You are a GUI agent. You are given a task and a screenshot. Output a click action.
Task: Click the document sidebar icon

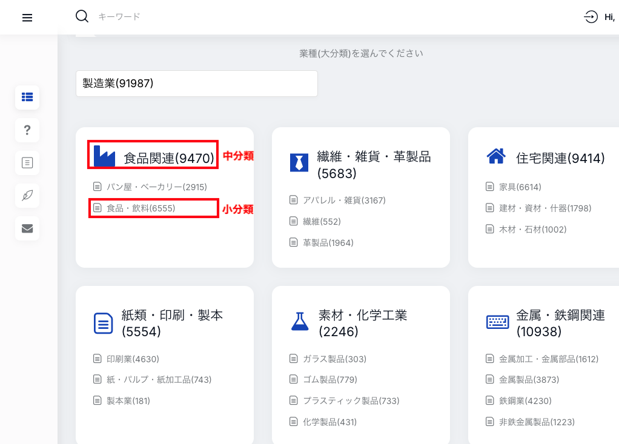pos(27,163)
